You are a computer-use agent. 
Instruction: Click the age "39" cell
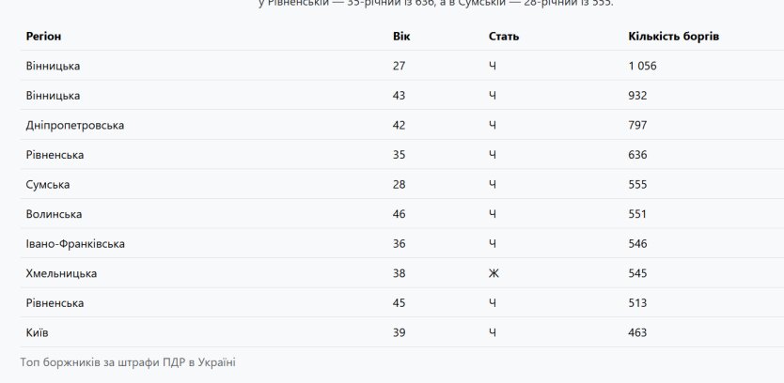point(400,332)
